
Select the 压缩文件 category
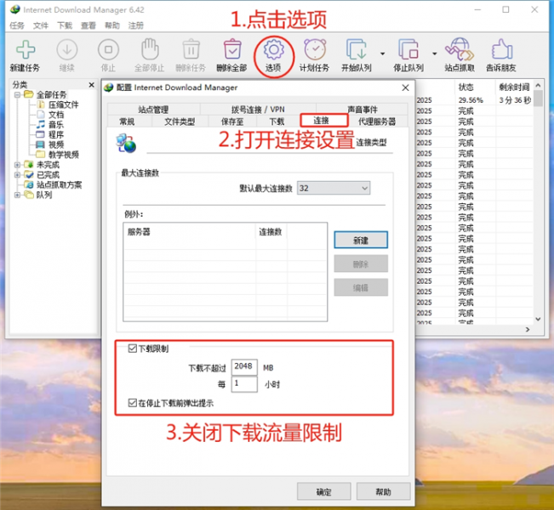63,105
